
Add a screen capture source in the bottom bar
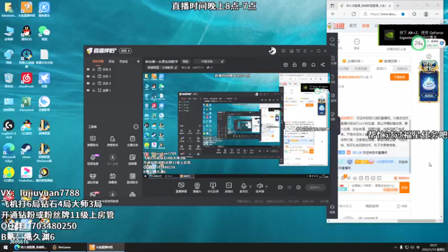coord(181,188)
